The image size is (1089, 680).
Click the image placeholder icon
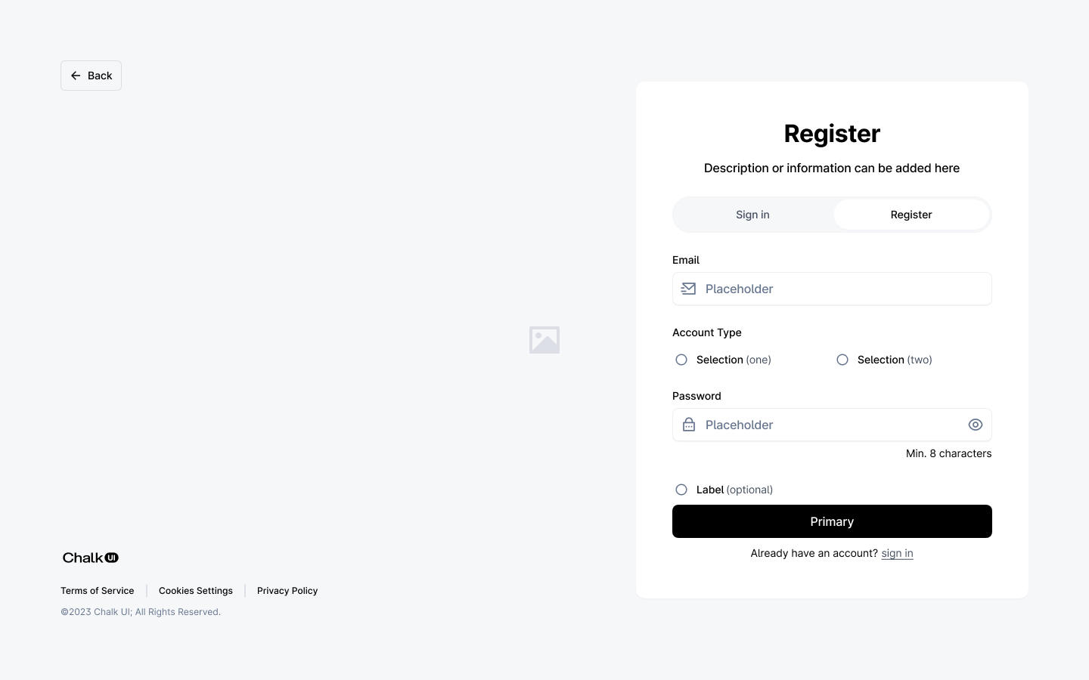pyautogui.click(x=544, y=340)
